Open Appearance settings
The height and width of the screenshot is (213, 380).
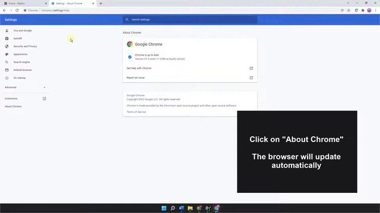tap(20, 54)
